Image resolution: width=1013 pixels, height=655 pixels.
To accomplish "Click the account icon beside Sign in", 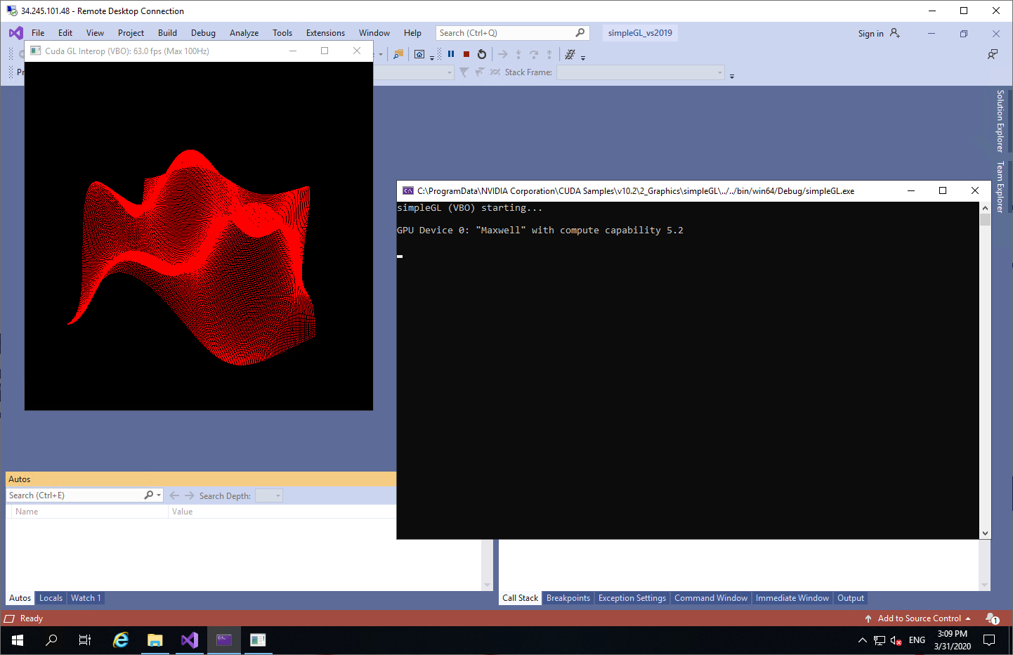I will point(895,33).
